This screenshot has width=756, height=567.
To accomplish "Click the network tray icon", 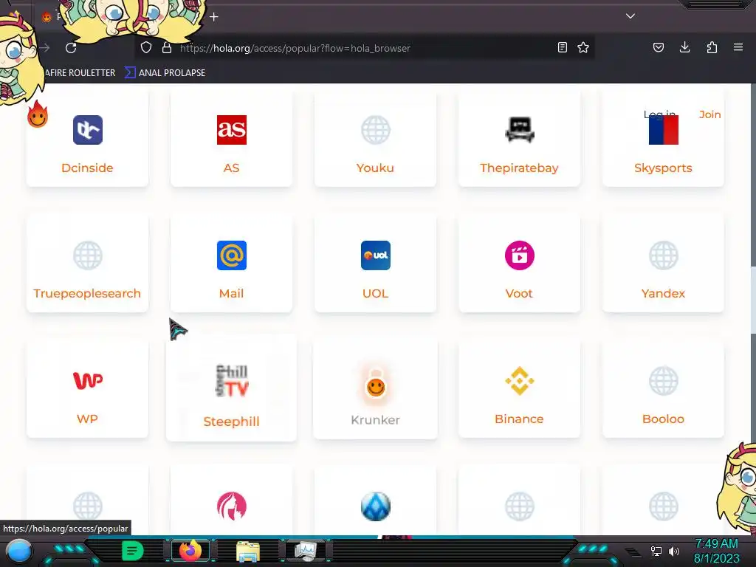I will (656, 551).
